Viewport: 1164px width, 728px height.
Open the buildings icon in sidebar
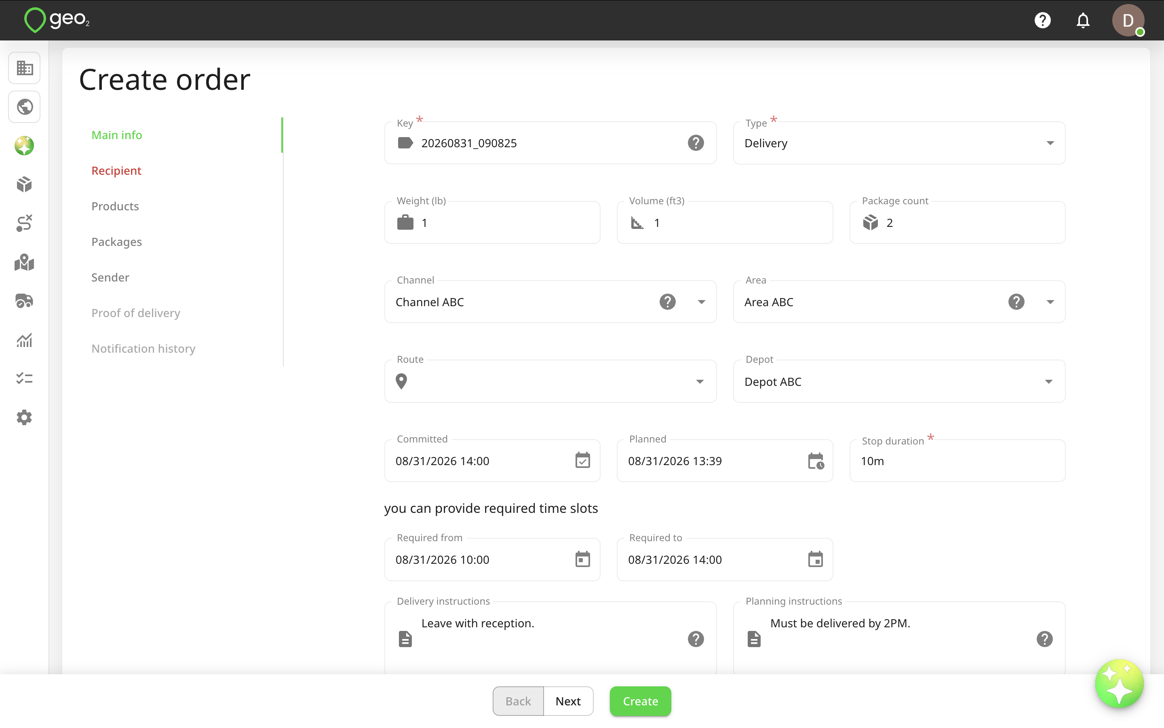[x=24, y=68]
